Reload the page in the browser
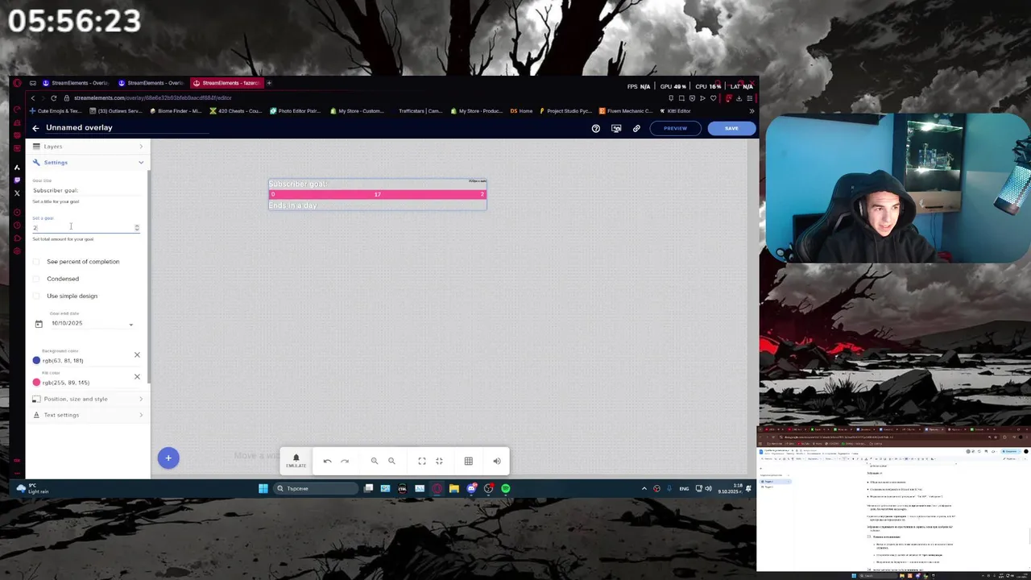Image resolution: width=1031 pixels, height=580 pixels. coord(53,98)
